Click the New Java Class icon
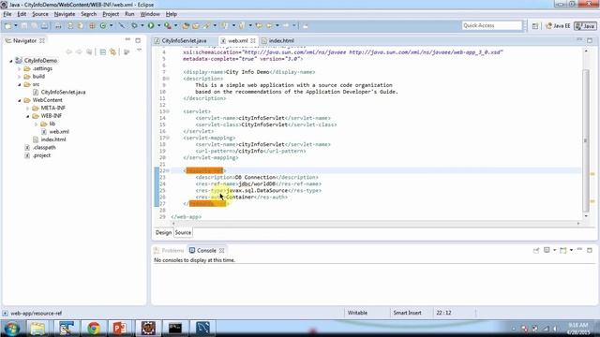The image size is (600, 337). pyautogui.click(x=103, y=25)
